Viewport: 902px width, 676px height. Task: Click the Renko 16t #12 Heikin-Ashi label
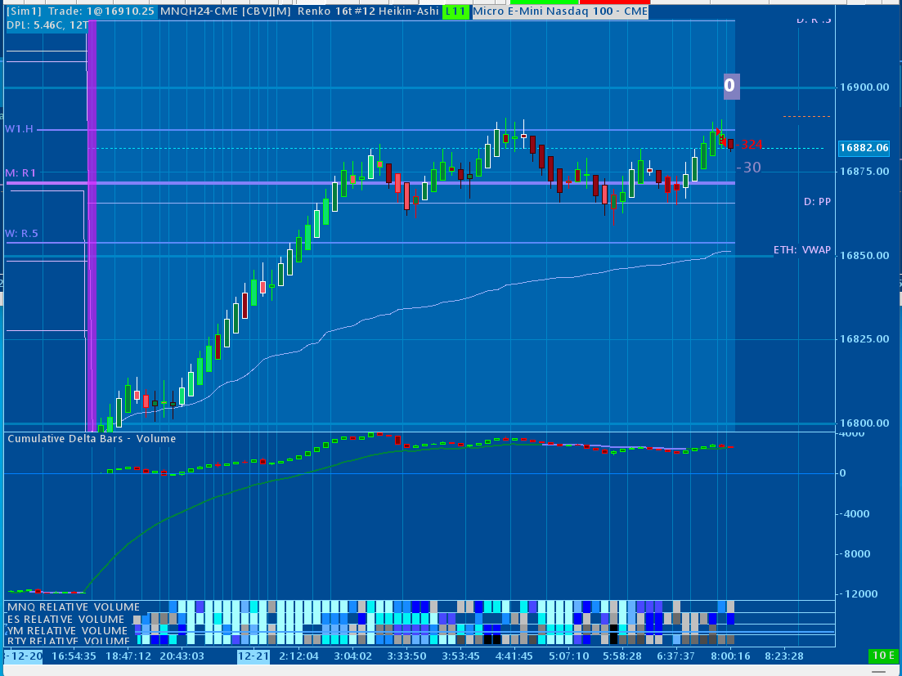[368, 11]
